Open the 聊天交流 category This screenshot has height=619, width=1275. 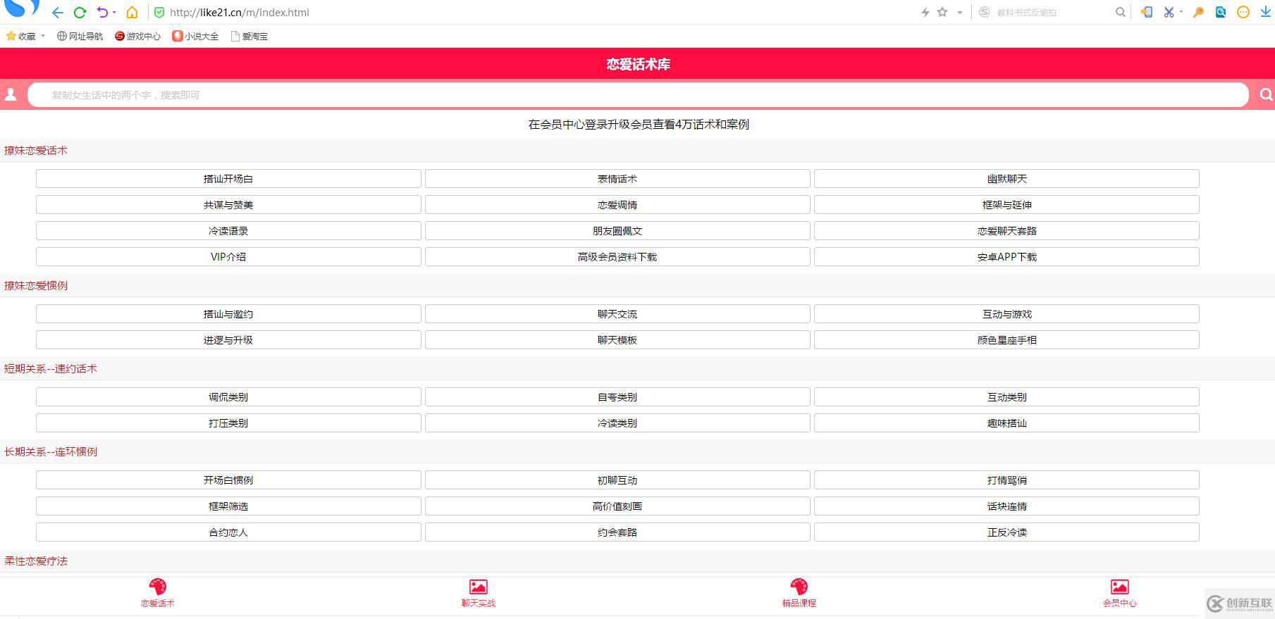tap(617, 314)
